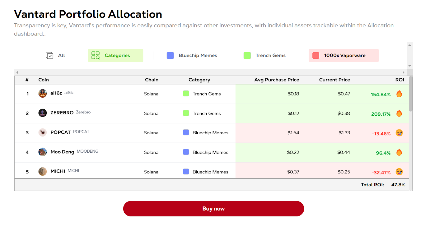Image resolution: width=425 pixels, height=227 pixels.
Task: Click the filter bar scroll down arrow
Action: pos(410,66)
